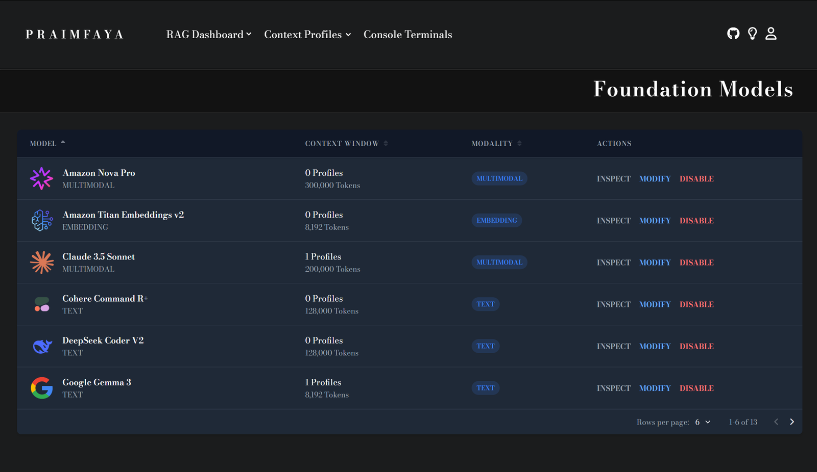Disable Amazon Titan Embeddings v2
The width and height of the screenshot is (817, 472).
pos(696,221)
